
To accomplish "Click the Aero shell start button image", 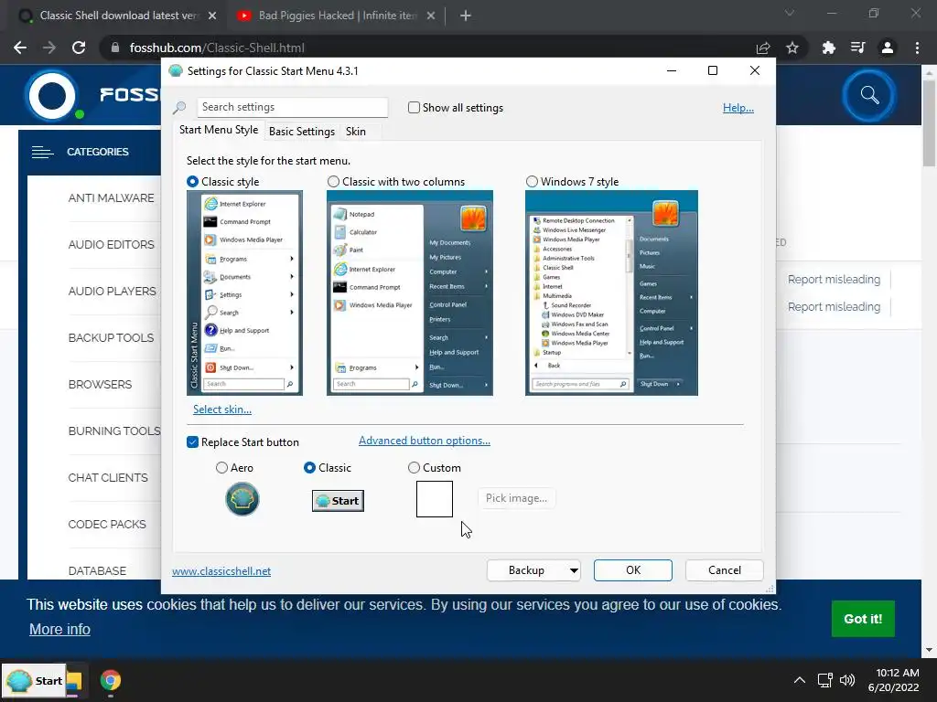I will pyautogui.click(x=242, y=499).
